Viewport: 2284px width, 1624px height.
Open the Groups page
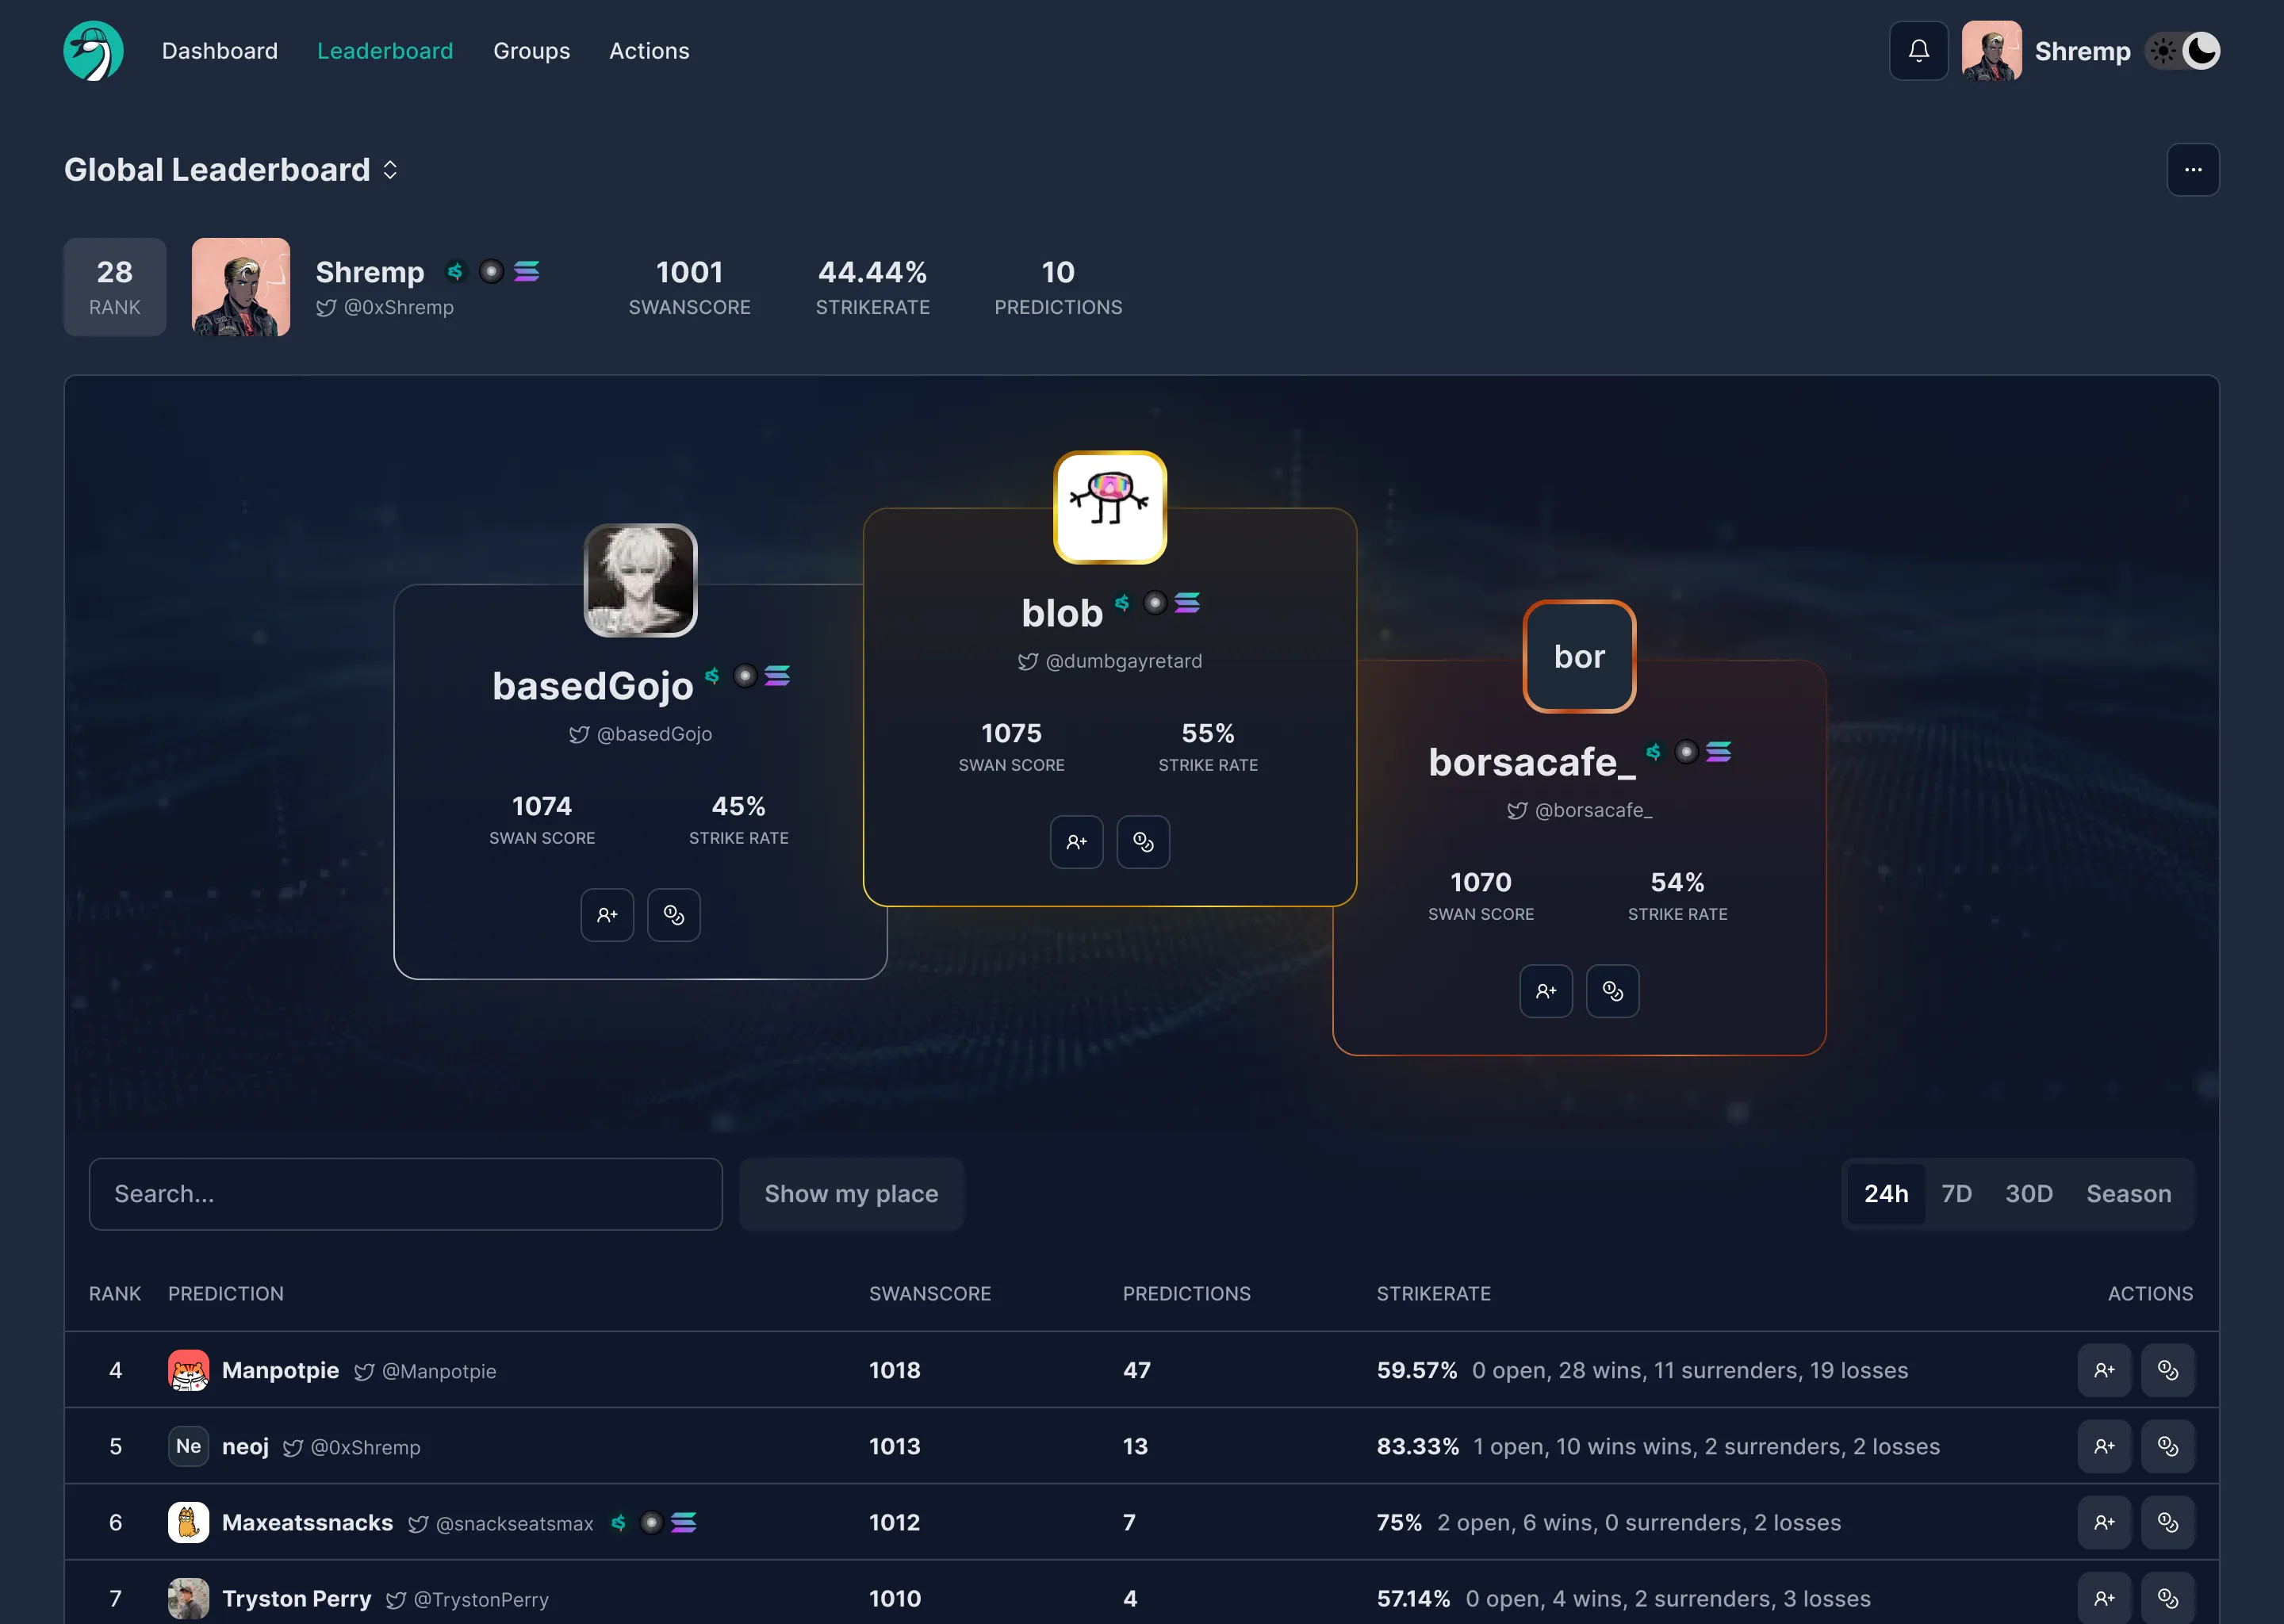(532, 50)
